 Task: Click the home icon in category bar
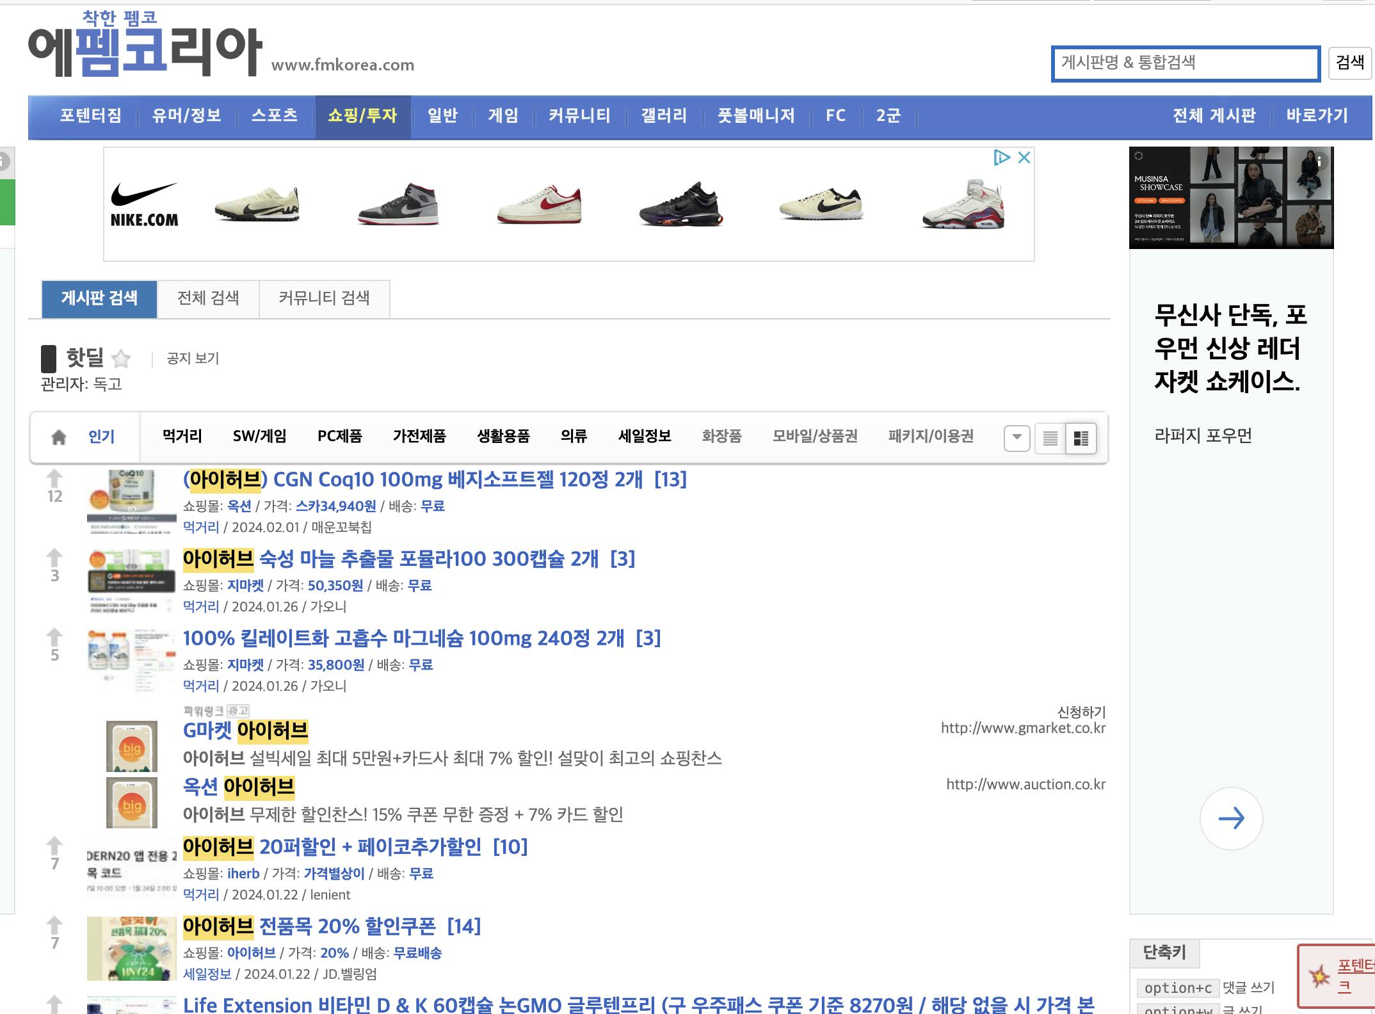coord(58,437)
